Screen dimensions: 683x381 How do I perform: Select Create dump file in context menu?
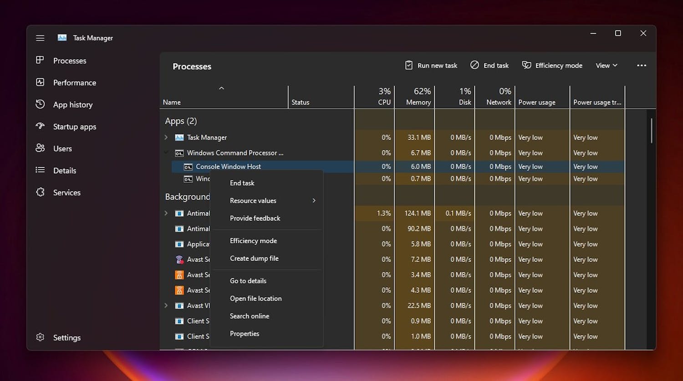tap(254, 258)
